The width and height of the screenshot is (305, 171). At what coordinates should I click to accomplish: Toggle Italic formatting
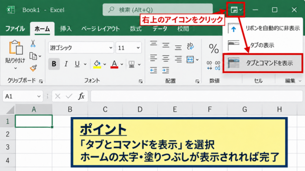click(x=66, y=64)
